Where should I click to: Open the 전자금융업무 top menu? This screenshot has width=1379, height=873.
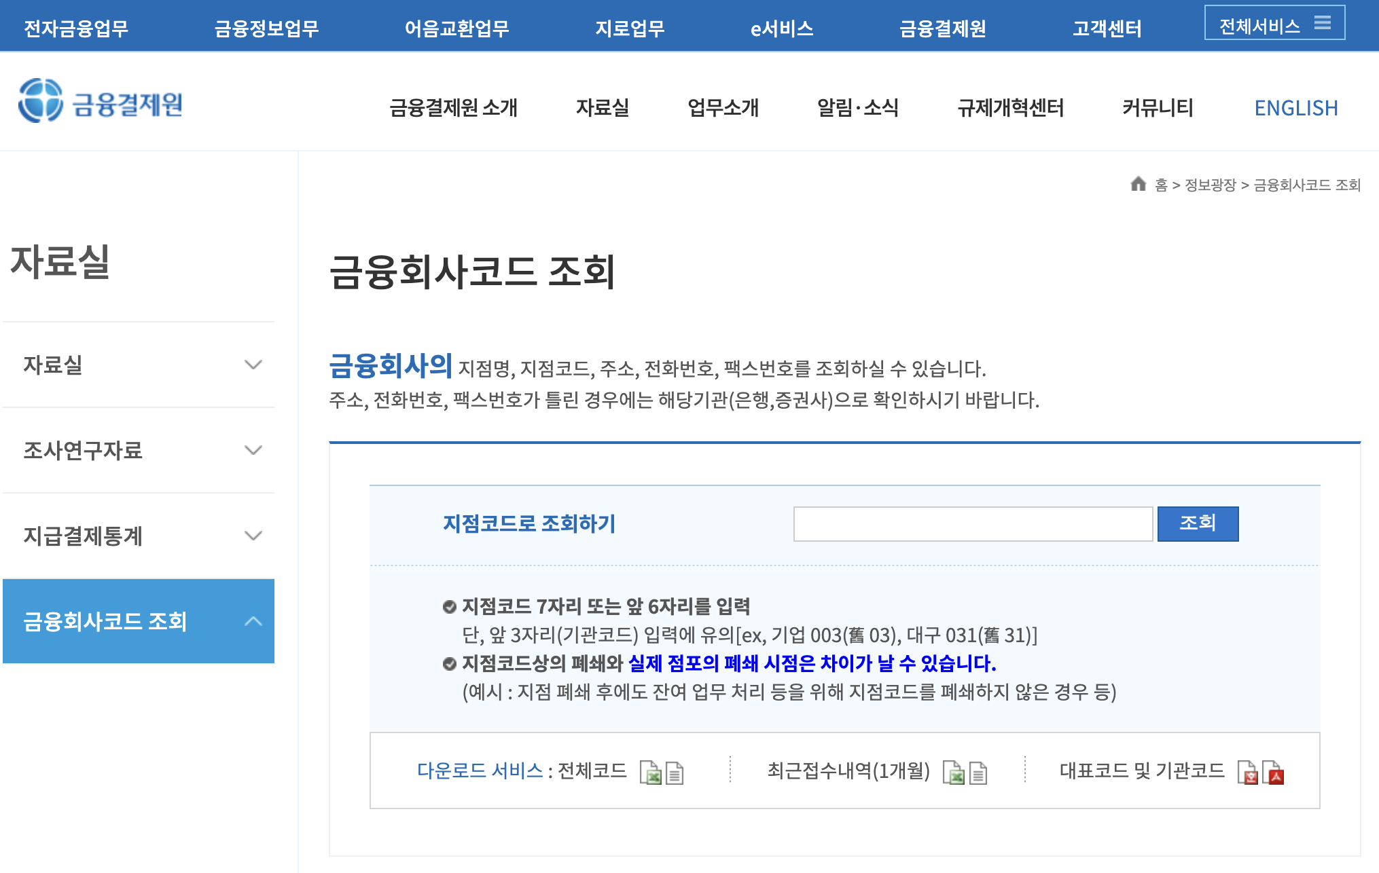tap(76, 29)
